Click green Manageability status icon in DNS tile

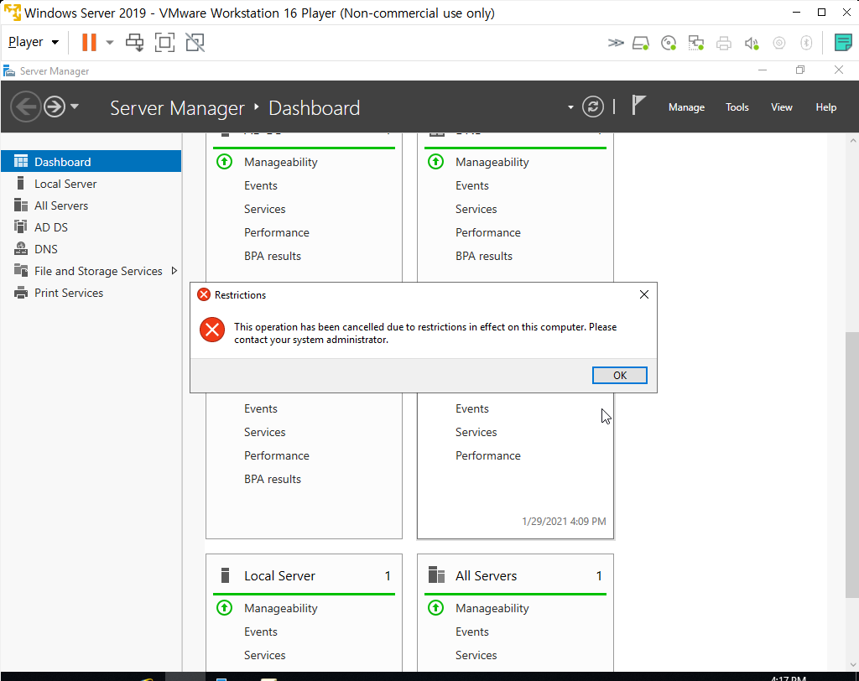pos(435,162)
